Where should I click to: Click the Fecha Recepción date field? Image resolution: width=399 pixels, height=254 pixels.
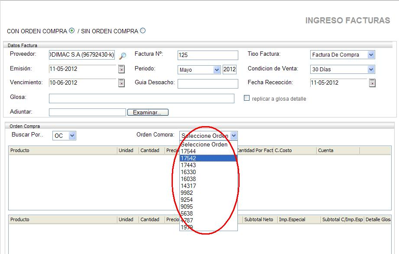338,83
